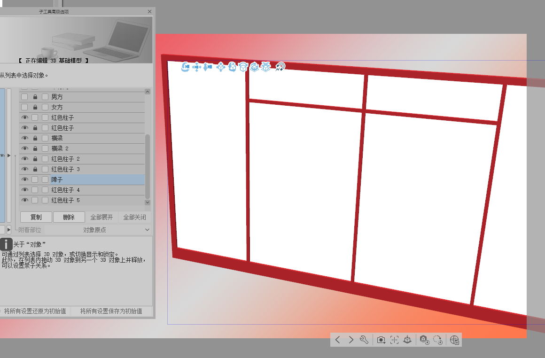545x358 pixels.
Task: Select previous 3D object arrow
Action: pos(338,340)
